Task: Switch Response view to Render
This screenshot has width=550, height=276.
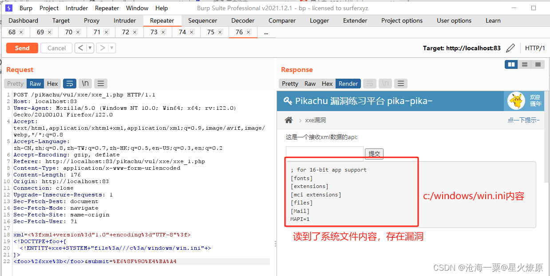Action: [x=348, y=84]
